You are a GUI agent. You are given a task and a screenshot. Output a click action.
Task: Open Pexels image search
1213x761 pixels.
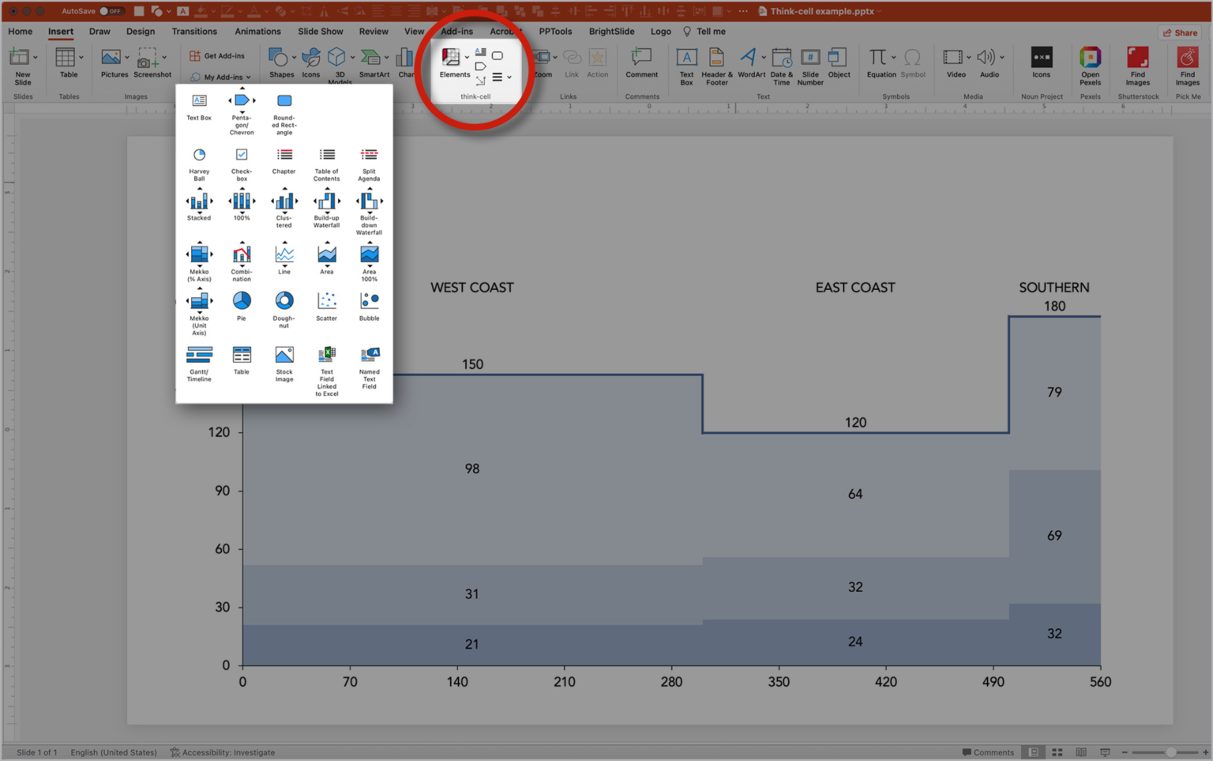click(1090, 63)
